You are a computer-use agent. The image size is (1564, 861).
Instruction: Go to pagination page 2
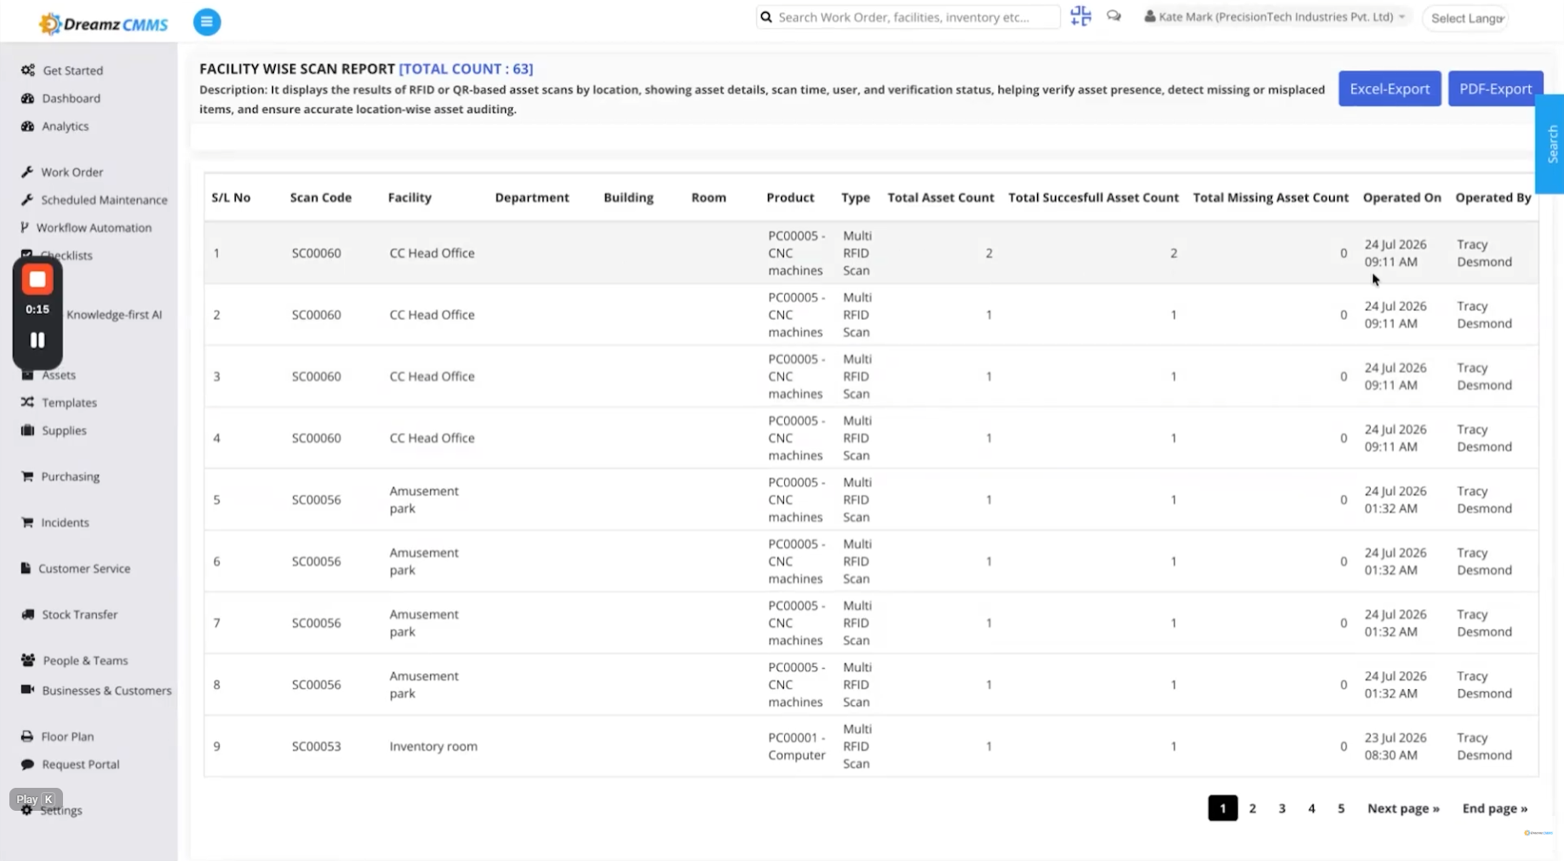1252,808
